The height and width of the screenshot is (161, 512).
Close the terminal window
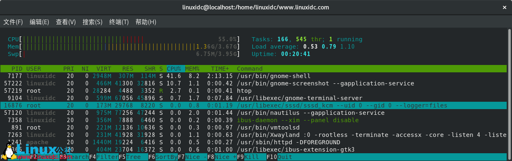click(505, 7)
